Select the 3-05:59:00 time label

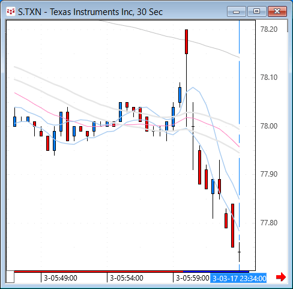tap(193, 278)
